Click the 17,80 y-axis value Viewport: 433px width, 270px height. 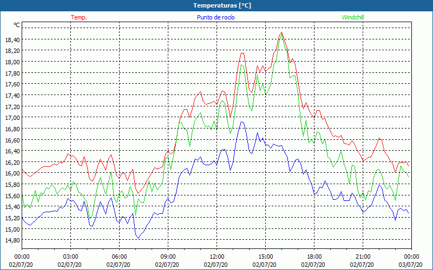(12, 73)
